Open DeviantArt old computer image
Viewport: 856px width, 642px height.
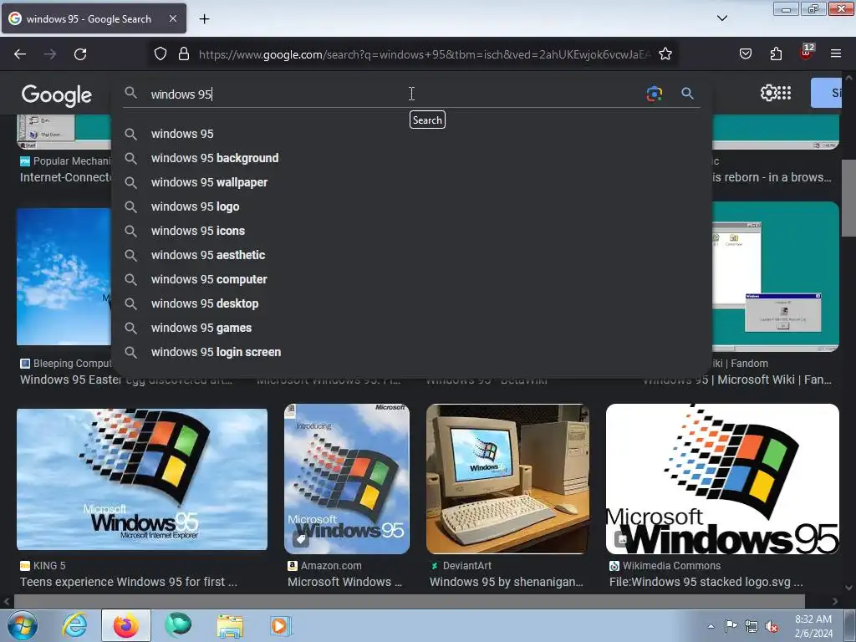507,479
